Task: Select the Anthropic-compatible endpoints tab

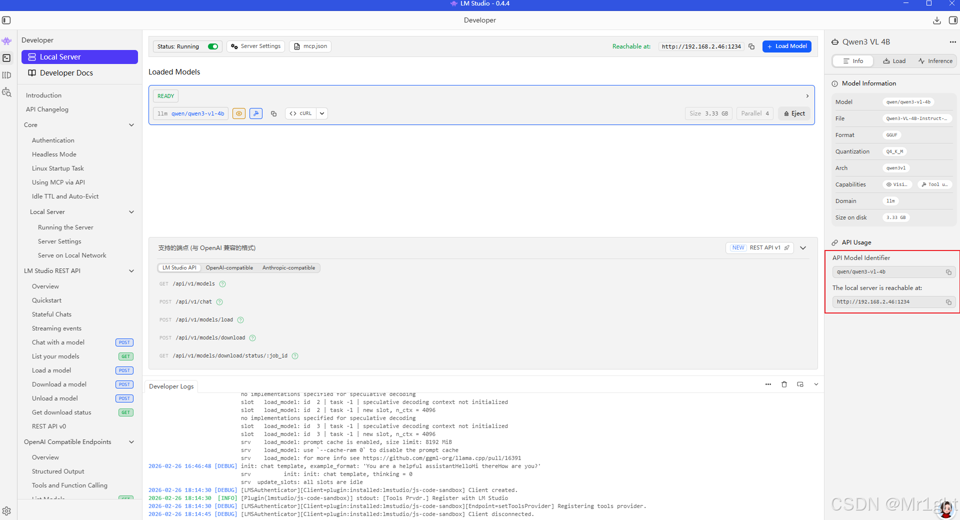Action: tap(288, 268)
